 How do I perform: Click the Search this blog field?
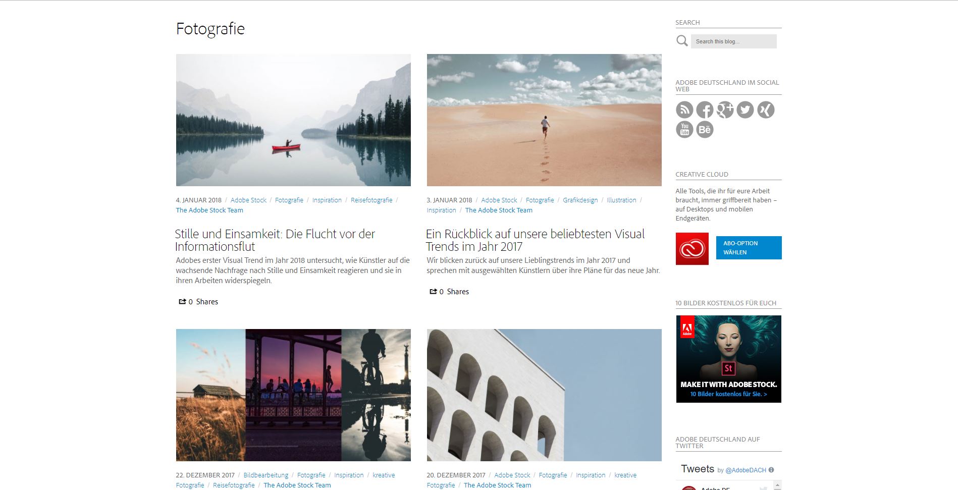pos(733,41)
